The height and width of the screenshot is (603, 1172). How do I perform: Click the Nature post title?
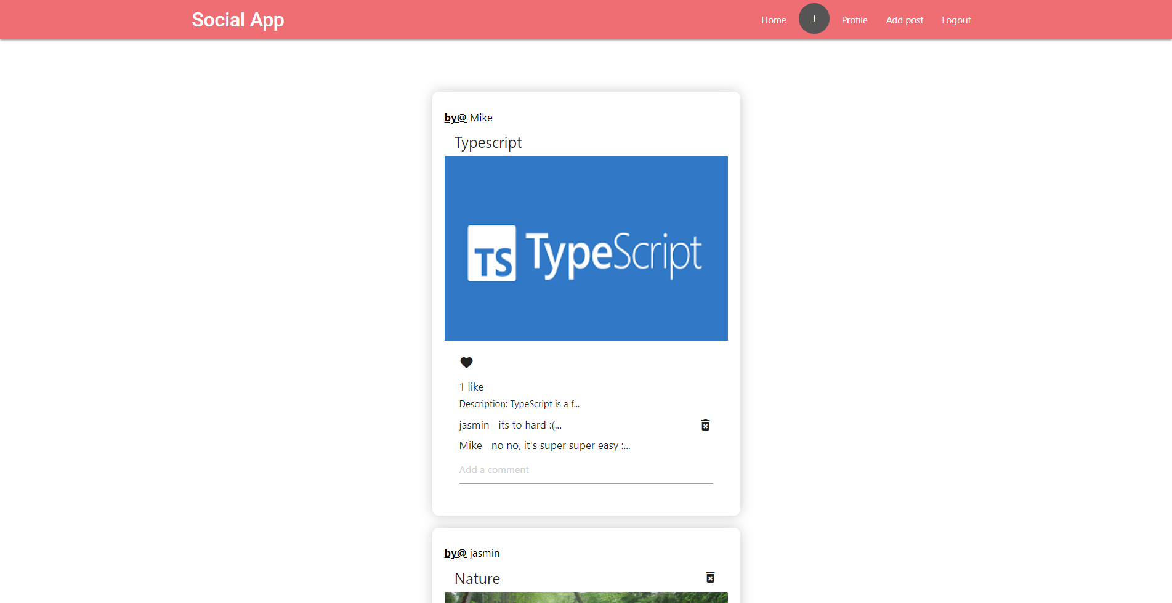click(x=477, y=579)
